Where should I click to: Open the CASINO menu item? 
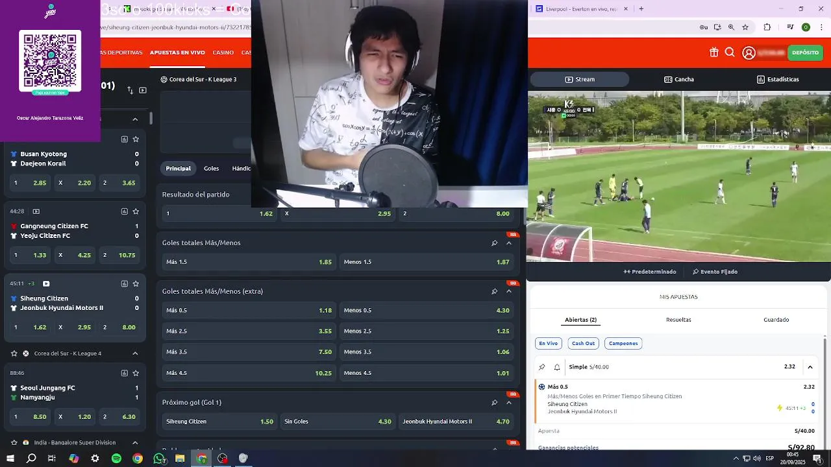223,53
